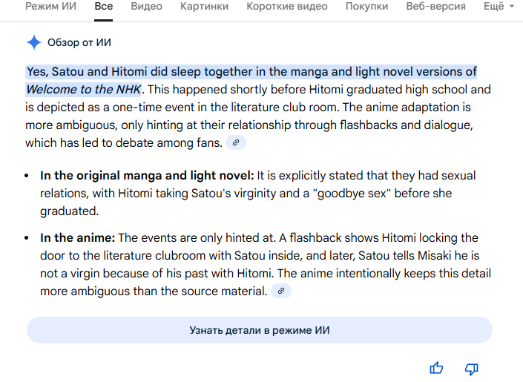Open the Видео tab
Image resolution: width=523 pixels, height=382 pixels.
pyautogui.click(x=146, y=7)
